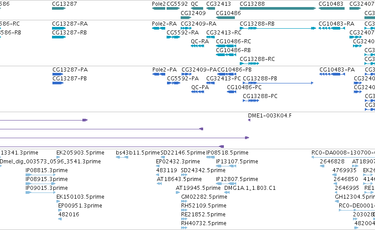
Task: Open the CG5592-PA protein label
Action: click(183, 79)
